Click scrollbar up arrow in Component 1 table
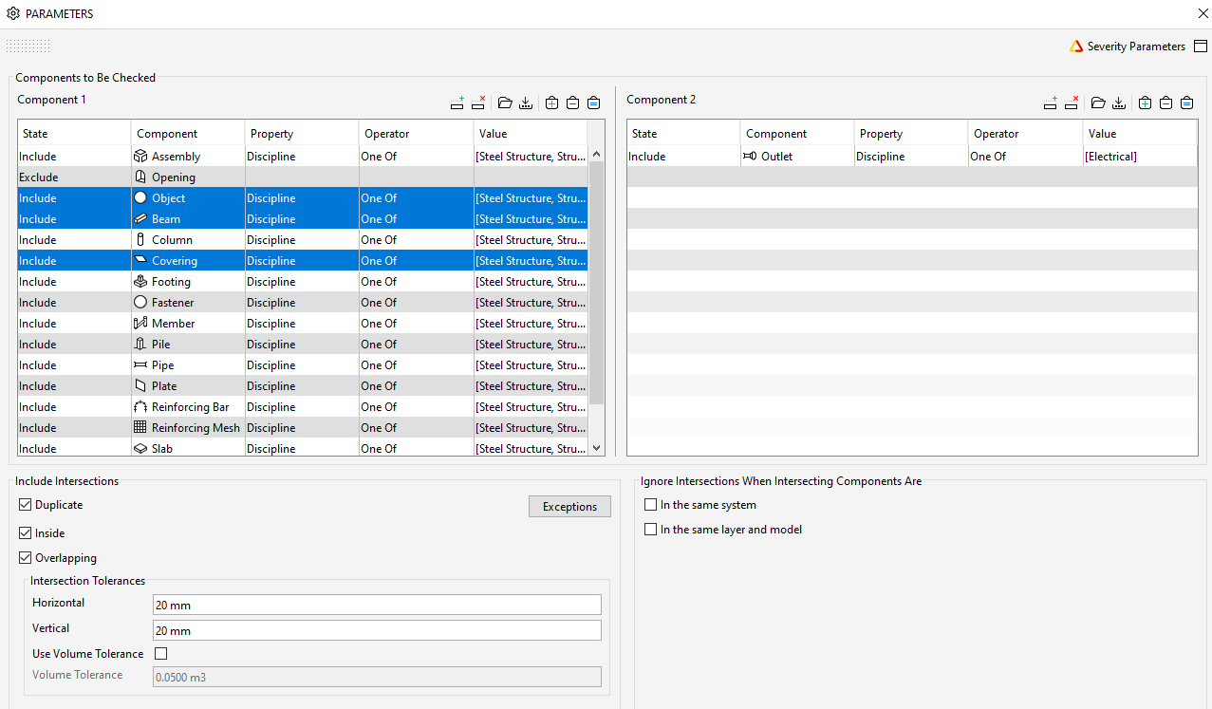1212x709 pixels. tap(596, 154)
